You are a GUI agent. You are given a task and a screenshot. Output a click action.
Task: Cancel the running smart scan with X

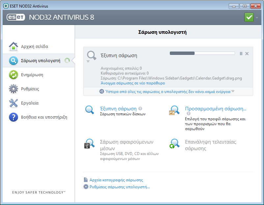[x=247, y=54]
